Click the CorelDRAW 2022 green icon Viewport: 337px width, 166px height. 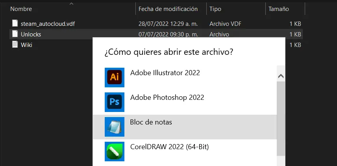point(114,152)
